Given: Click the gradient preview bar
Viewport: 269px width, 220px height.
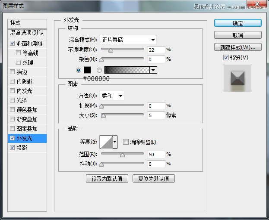Looking at the screenshot, I should coord(127,70).
